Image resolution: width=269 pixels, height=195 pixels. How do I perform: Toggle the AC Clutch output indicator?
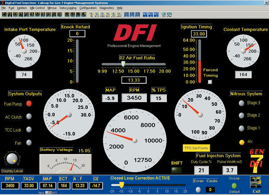[x=29, y=117]
